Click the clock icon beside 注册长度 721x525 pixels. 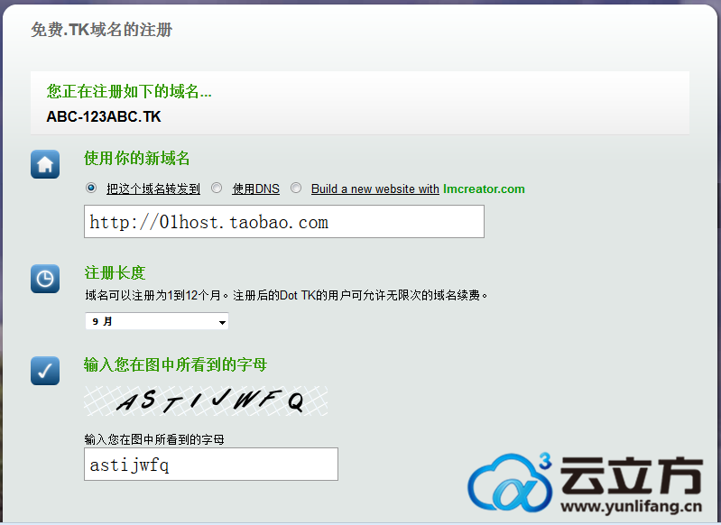click(x=45, y=279)
